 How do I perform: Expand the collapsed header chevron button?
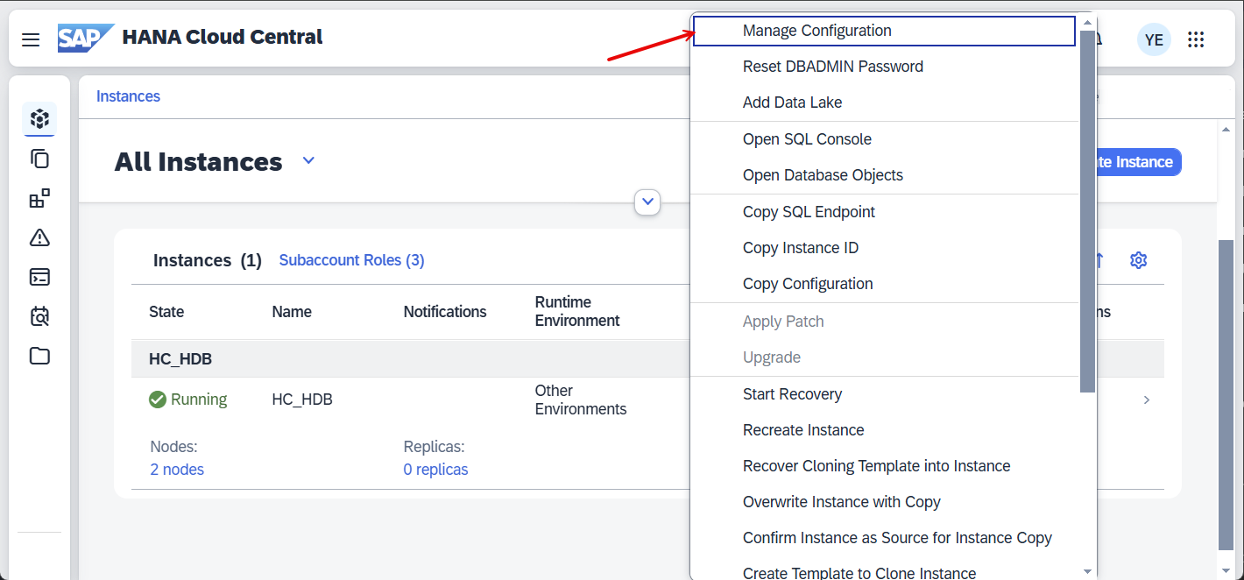[647, 202]
